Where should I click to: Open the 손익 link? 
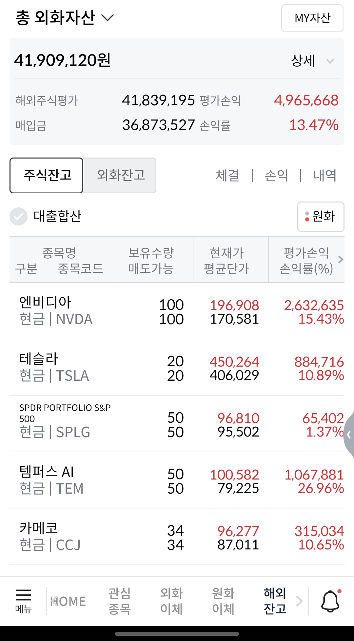click(x=276, y=175)
